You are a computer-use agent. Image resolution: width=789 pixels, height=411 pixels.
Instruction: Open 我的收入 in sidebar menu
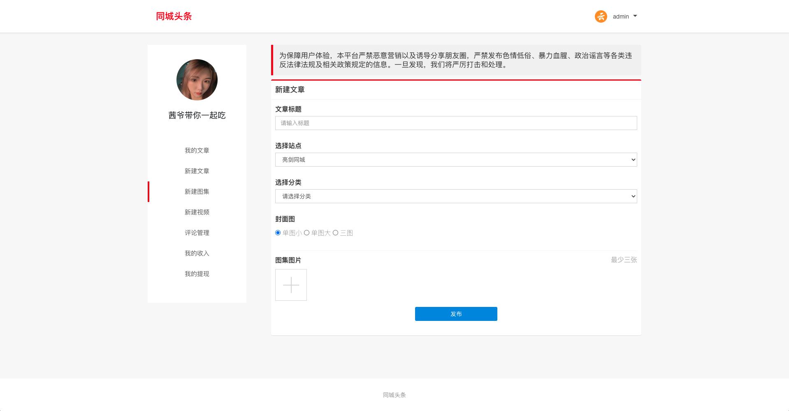click(x=197, y=253)
